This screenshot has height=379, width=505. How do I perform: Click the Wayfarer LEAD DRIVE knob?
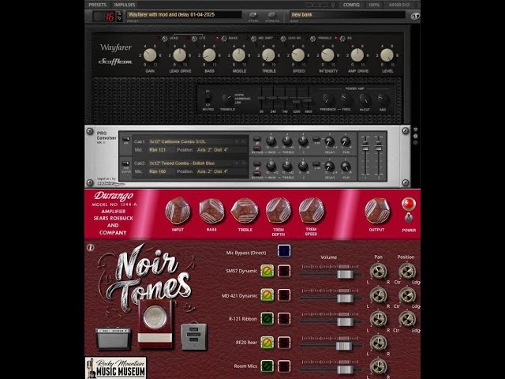[179, 55]
